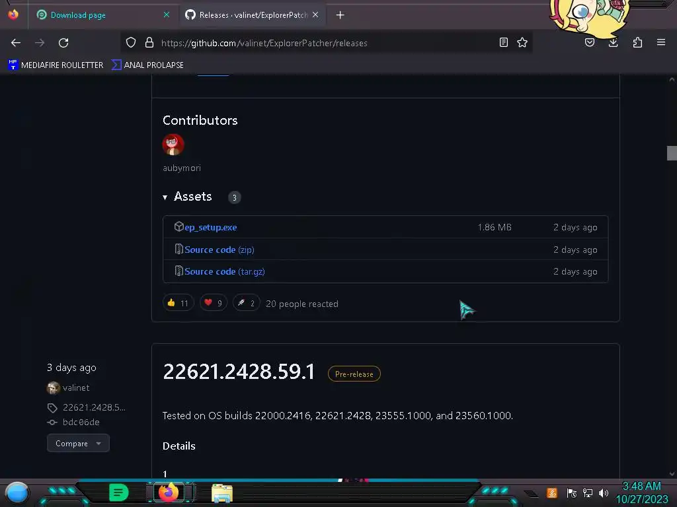
Task: Open a new tab with the plus button
Action: pos(340,15)
